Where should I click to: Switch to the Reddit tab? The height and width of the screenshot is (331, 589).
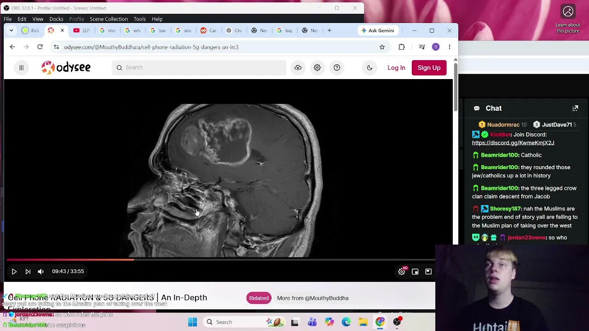(x=208, y=30)
